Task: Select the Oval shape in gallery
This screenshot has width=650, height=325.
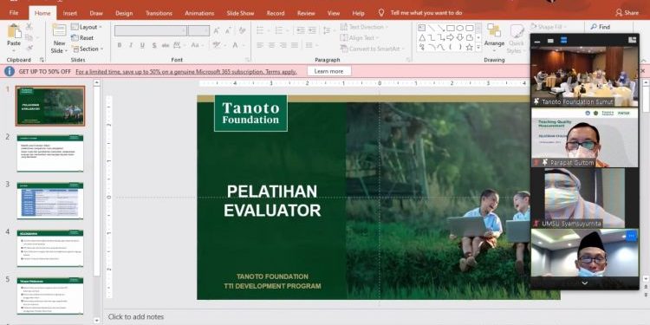Action: tap(460, 29)
